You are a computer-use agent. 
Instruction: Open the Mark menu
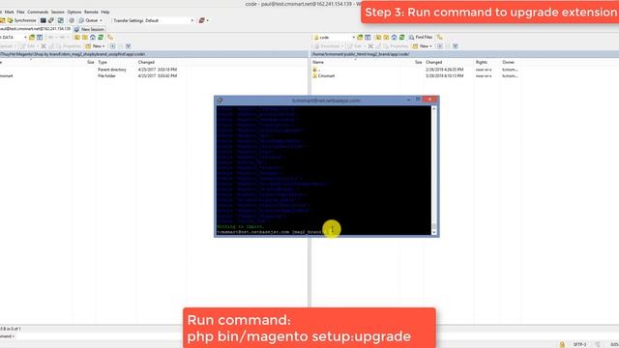(x=9, y=13)
